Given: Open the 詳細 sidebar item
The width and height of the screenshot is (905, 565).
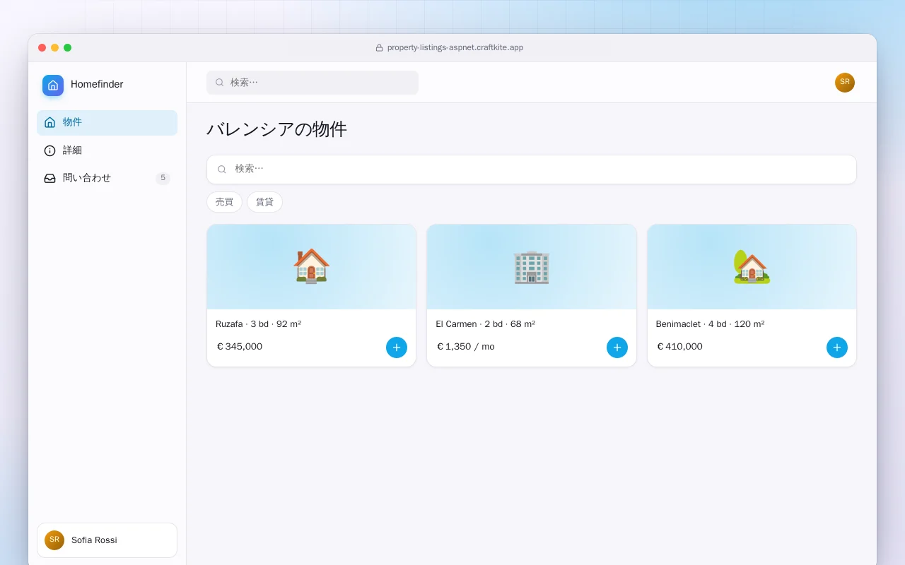Looking at the screenshot, I should (x=107, y=150).
